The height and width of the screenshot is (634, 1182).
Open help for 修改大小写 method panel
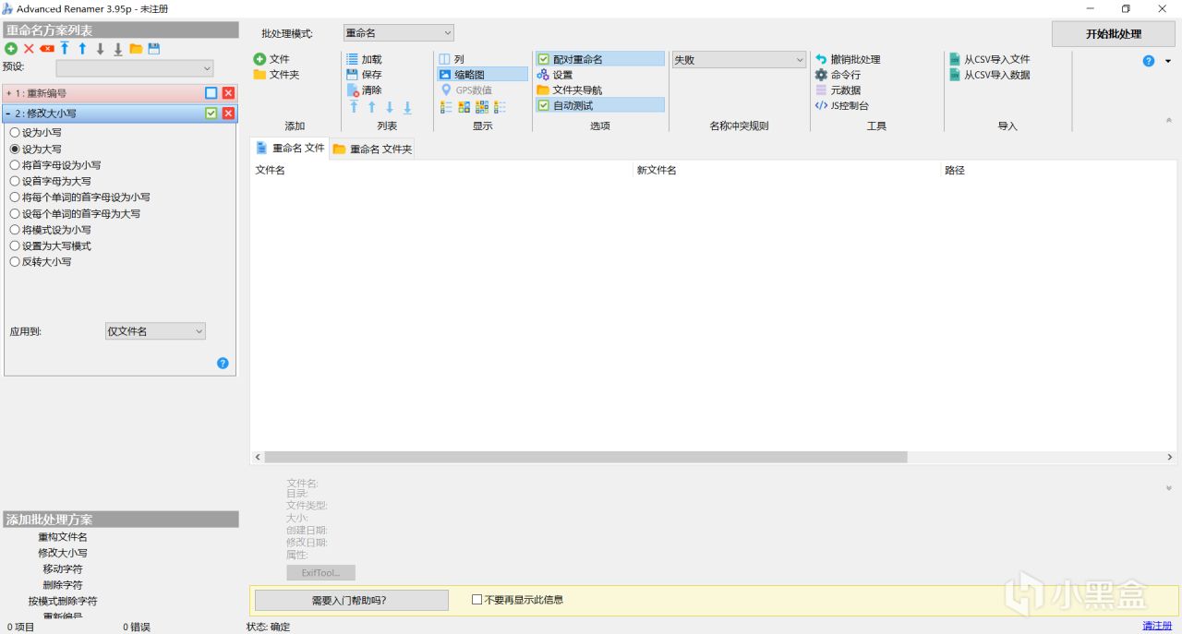223,363
